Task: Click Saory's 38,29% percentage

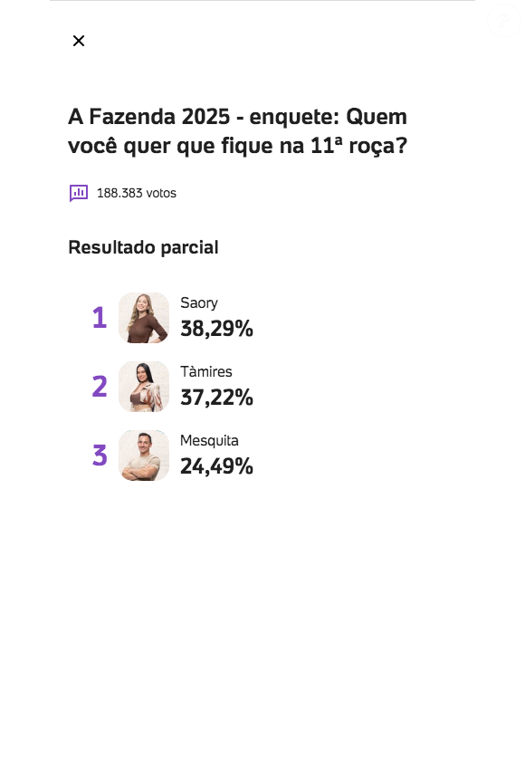Action: point(216,329)
